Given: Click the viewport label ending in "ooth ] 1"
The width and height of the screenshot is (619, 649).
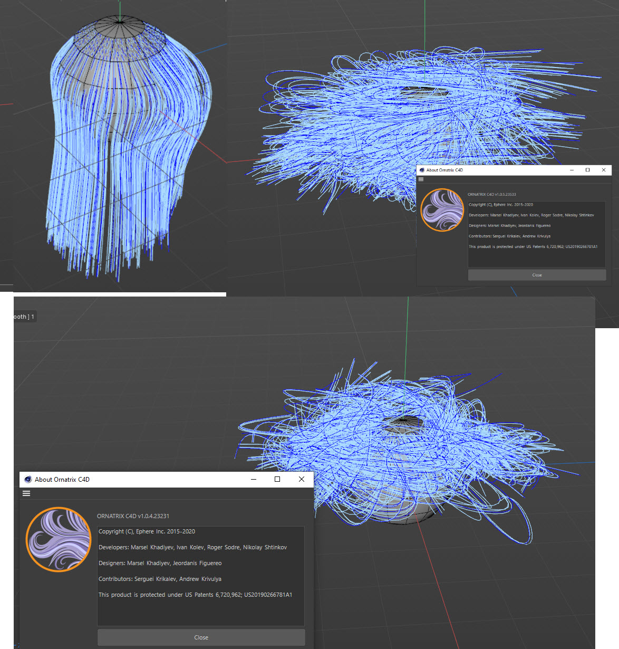Looking at the screenshot, I should (24, 317).
